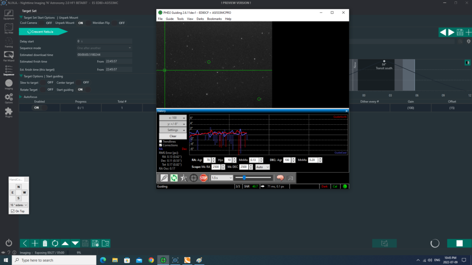
Task: Open the Framing sidebar icon
Action: coord(9,43)
